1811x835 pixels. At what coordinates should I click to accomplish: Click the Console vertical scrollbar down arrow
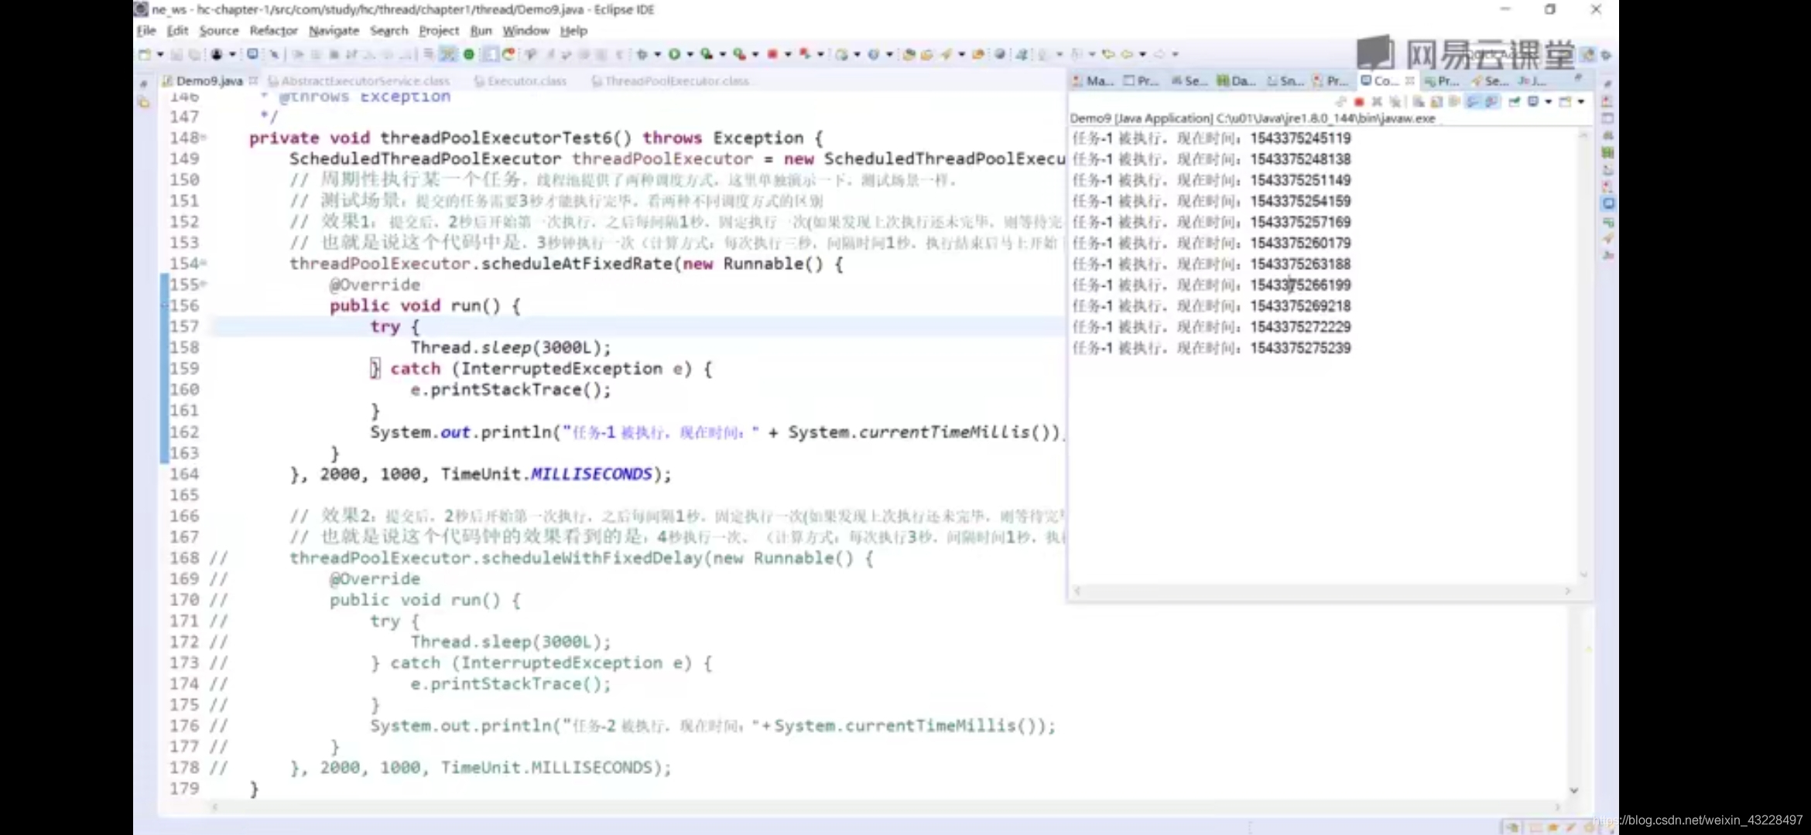tap(1583, 574)
